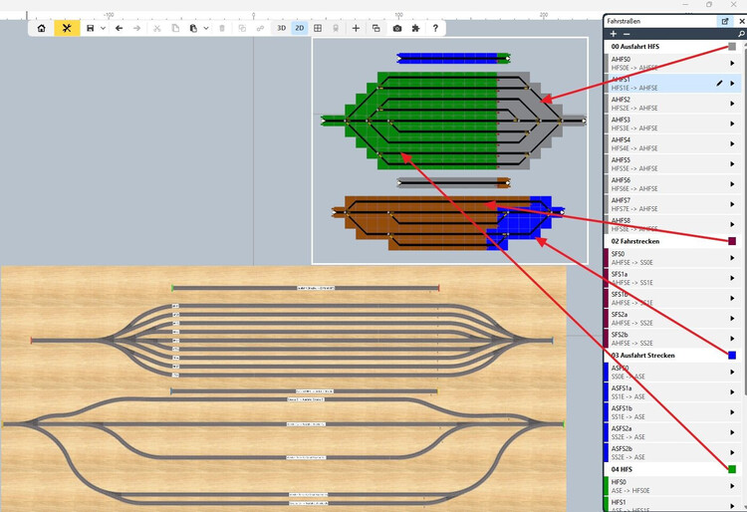Edit route AHFS1 with the pencil icon
747x512 pixels.
click(719, 84)
